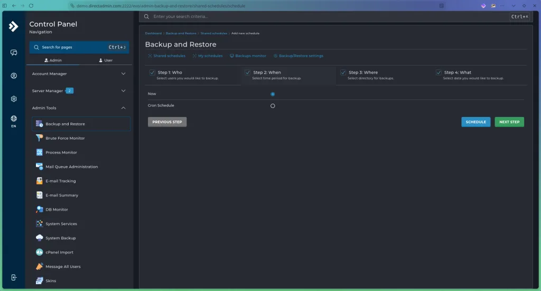Open the Backups monitor tab
Image resolution: width=541 pixels, height=291 pixels.
click(248, 56)
